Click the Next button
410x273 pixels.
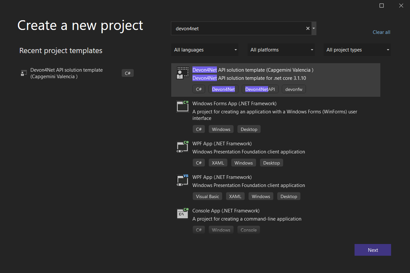click(372, 250)
